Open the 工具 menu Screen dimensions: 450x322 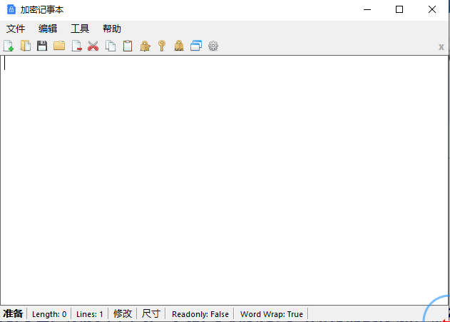(80, 29)
